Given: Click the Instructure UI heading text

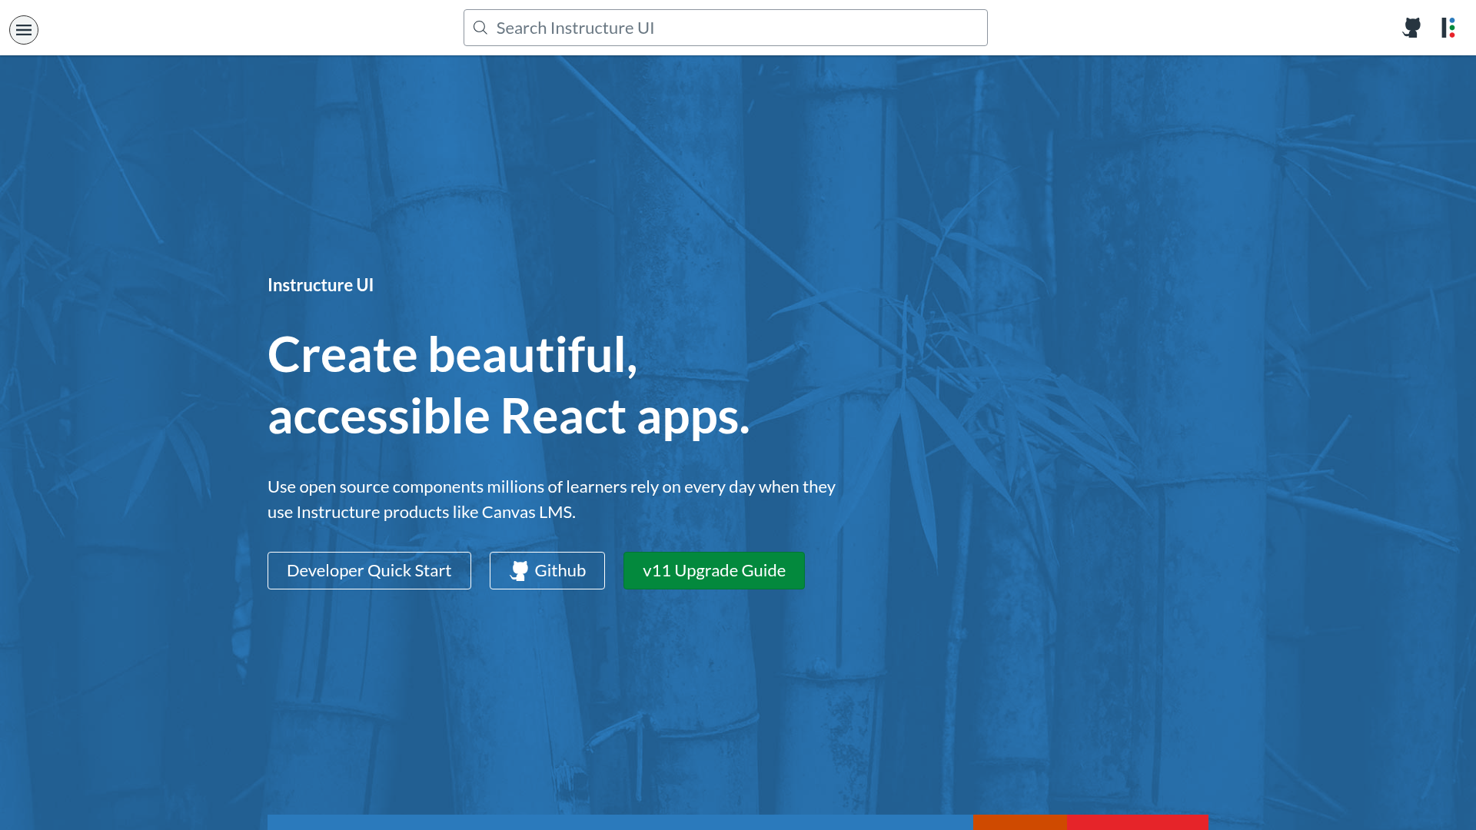Looking at the screenshot, I should pos(321,285).
